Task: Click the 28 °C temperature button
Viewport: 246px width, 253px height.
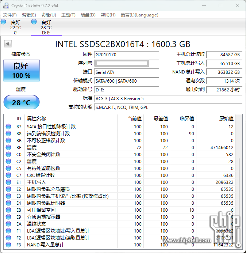Action: click(21, 102)
